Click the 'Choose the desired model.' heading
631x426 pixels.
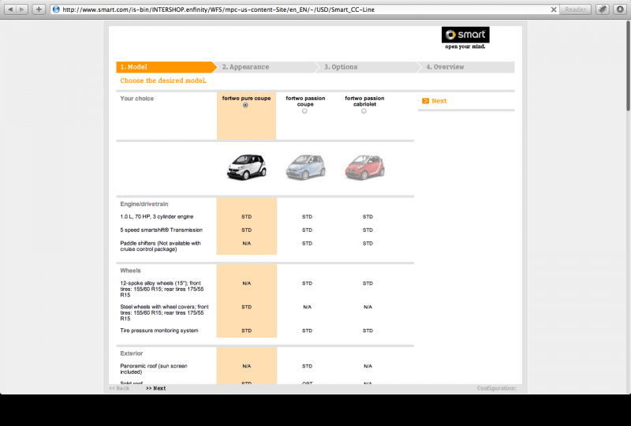tap(163, 80)
